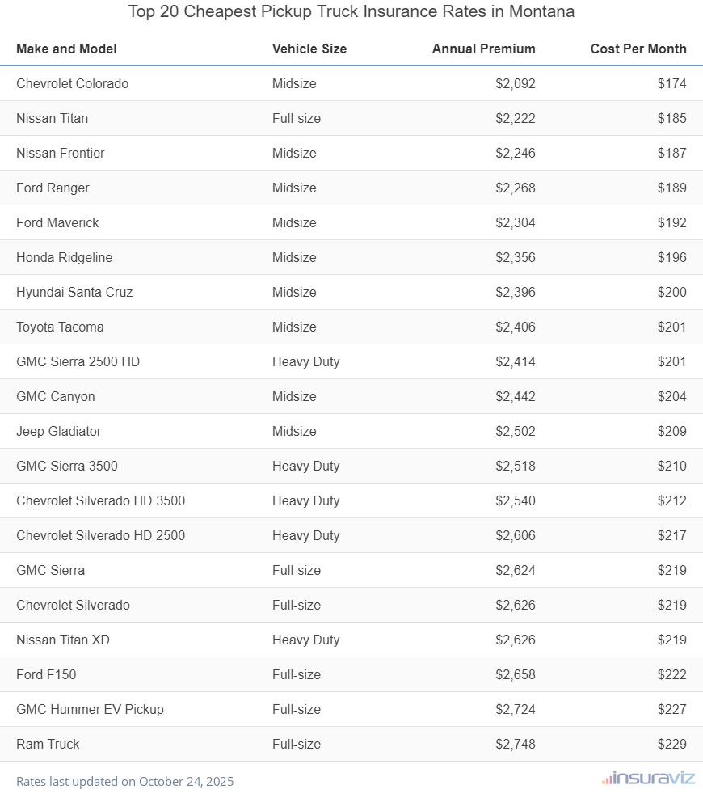Image resolution: width=703 pixels, height=794 pixels.
Task: Select the Hyundai Santa Cruz row label
Action: (x=74, y=292)
